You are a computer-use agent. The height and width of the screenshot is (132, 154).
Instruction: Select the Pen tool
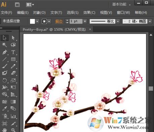[4, 52]
